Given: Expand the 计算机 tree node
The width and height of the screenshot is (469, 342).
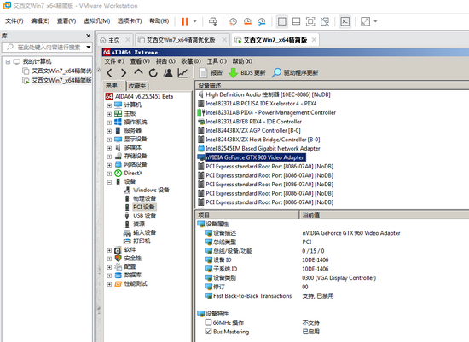Looking at the screenshot, I should 109,105.
